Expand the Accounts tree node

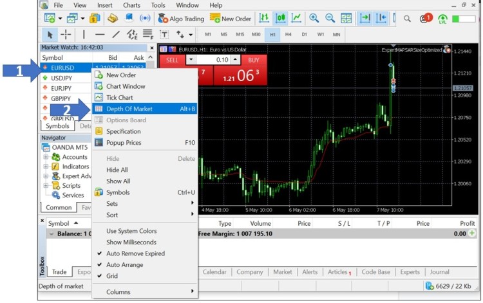[x=46, y=157]
